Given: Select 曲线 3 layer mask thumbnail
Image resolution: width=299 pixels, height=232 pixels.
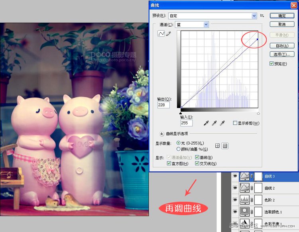Looking at the screenshot, I should [x=258, y=176].
